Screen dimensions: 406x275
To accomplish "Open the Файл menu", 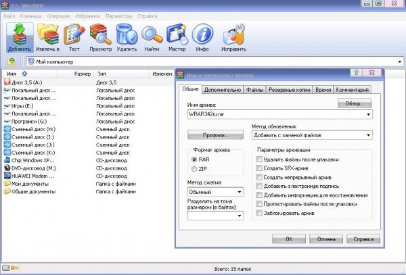I will click(x=9, y=16).
